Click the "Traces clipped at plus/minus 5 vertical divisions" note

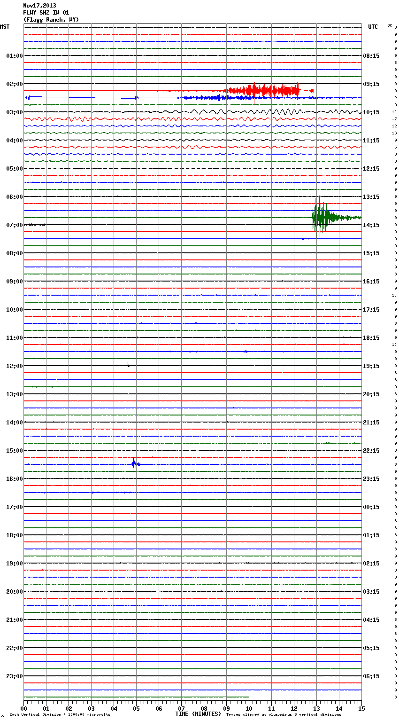pos(284,715)
